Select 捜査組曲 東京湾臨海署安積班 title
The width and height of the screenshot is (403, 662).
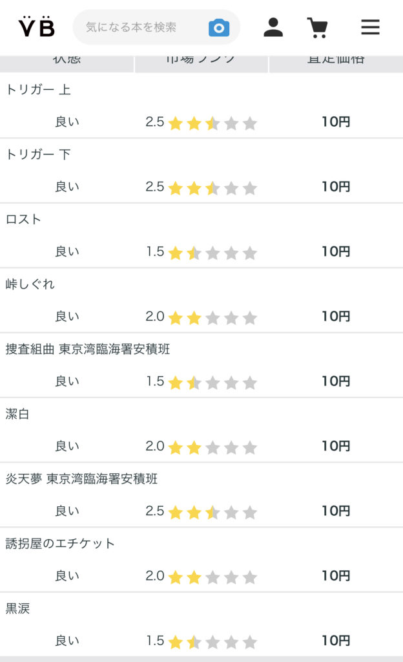[x=88, y=349]
